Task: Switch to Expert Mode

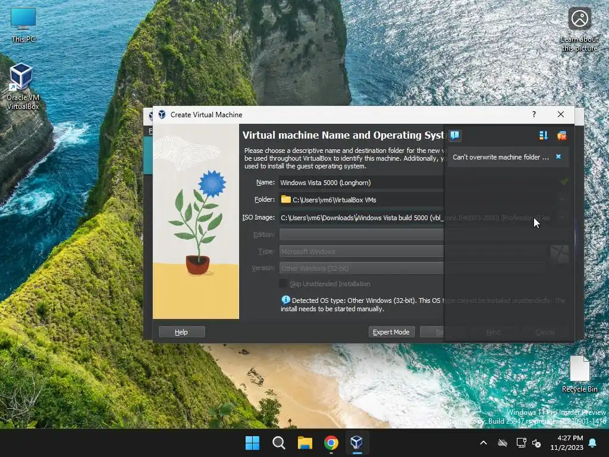Action: pos(391,332)
